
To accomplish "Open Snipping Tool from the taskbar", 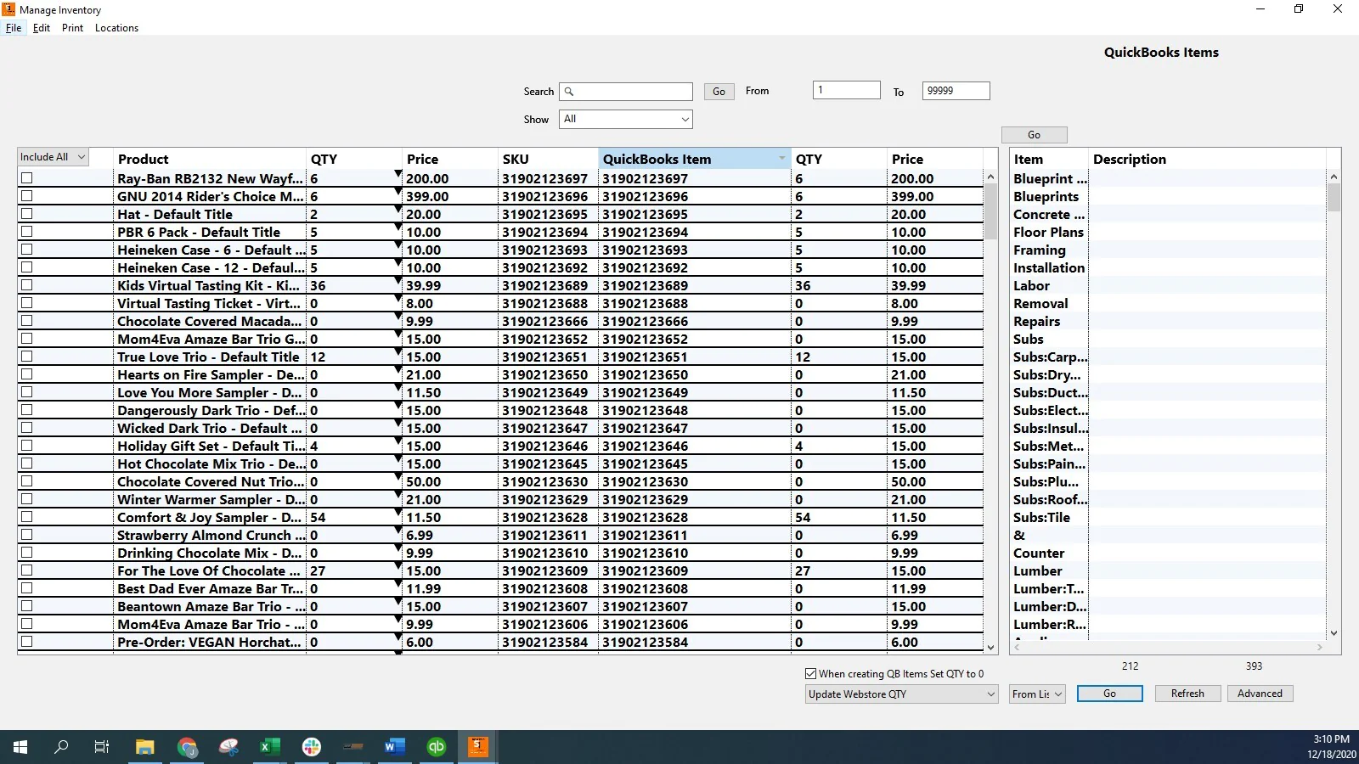I will coord(228,747).
